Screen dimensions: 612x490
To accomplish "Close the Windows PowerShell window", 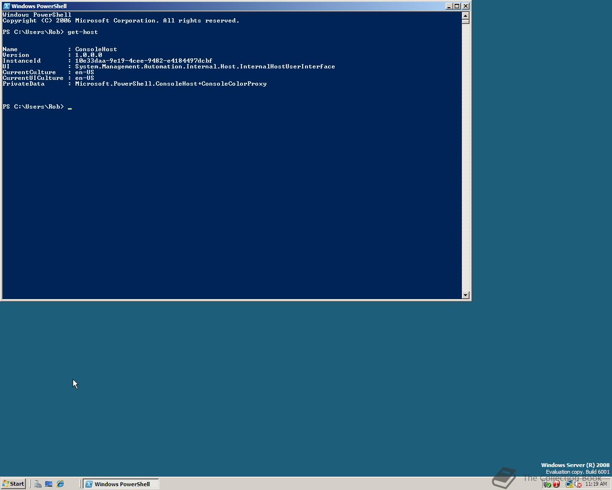I will [x=465, y=6].
